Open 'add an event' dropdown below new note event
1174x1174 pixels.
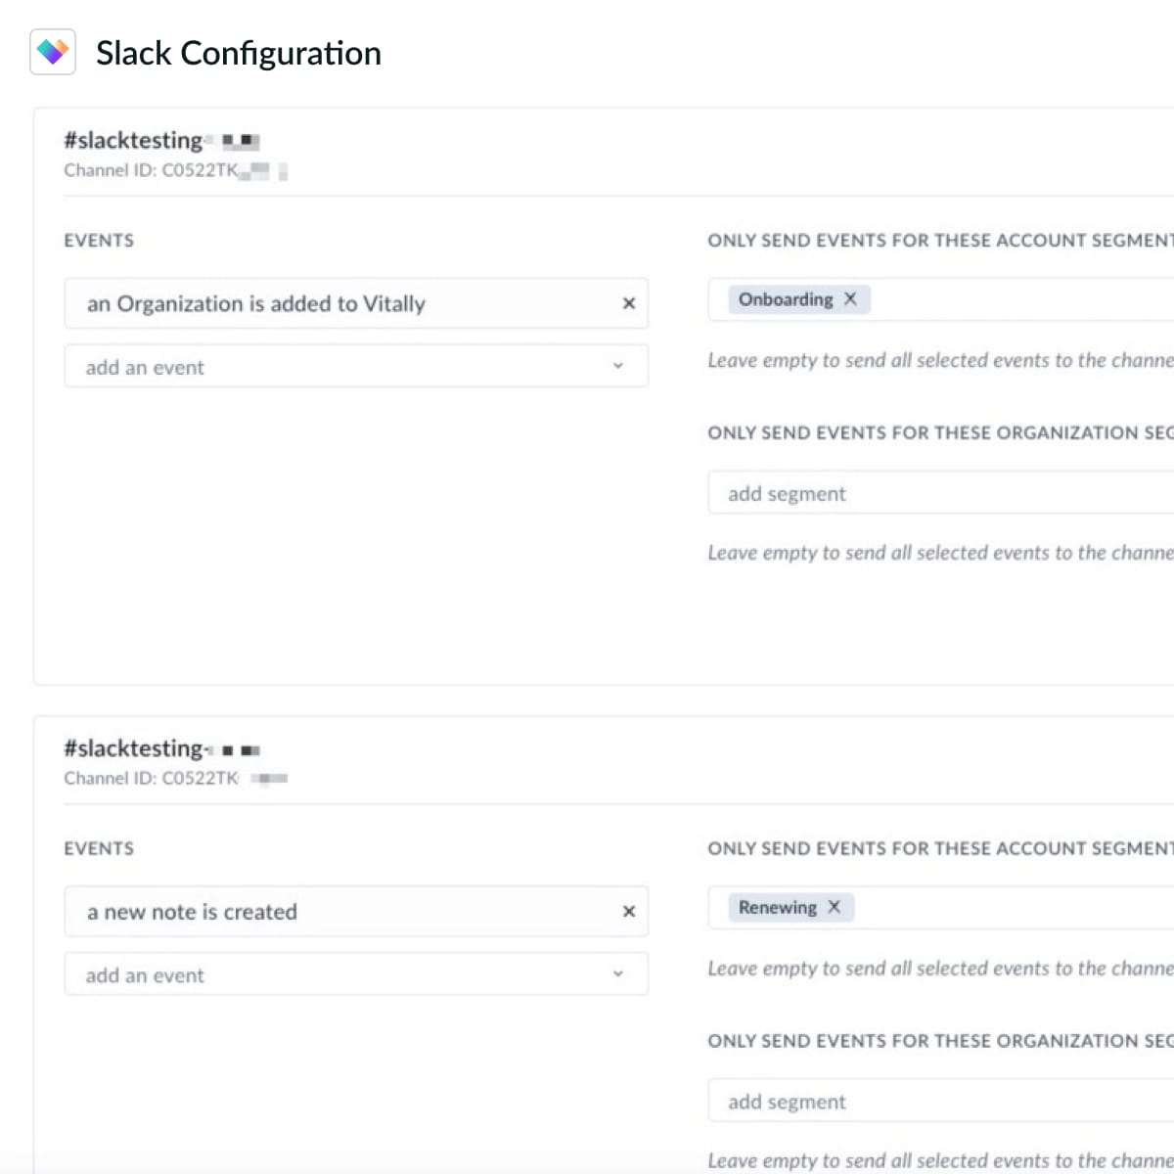tap(356, 974)
